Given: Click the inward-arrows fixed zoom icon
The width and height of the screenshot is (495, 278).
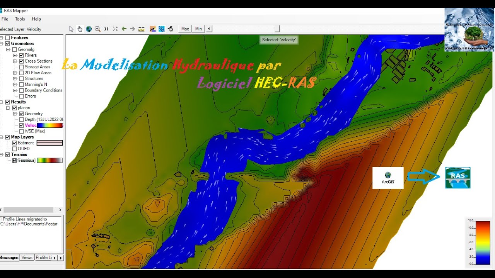Looking at the screenshot, I should click(106, 29).
